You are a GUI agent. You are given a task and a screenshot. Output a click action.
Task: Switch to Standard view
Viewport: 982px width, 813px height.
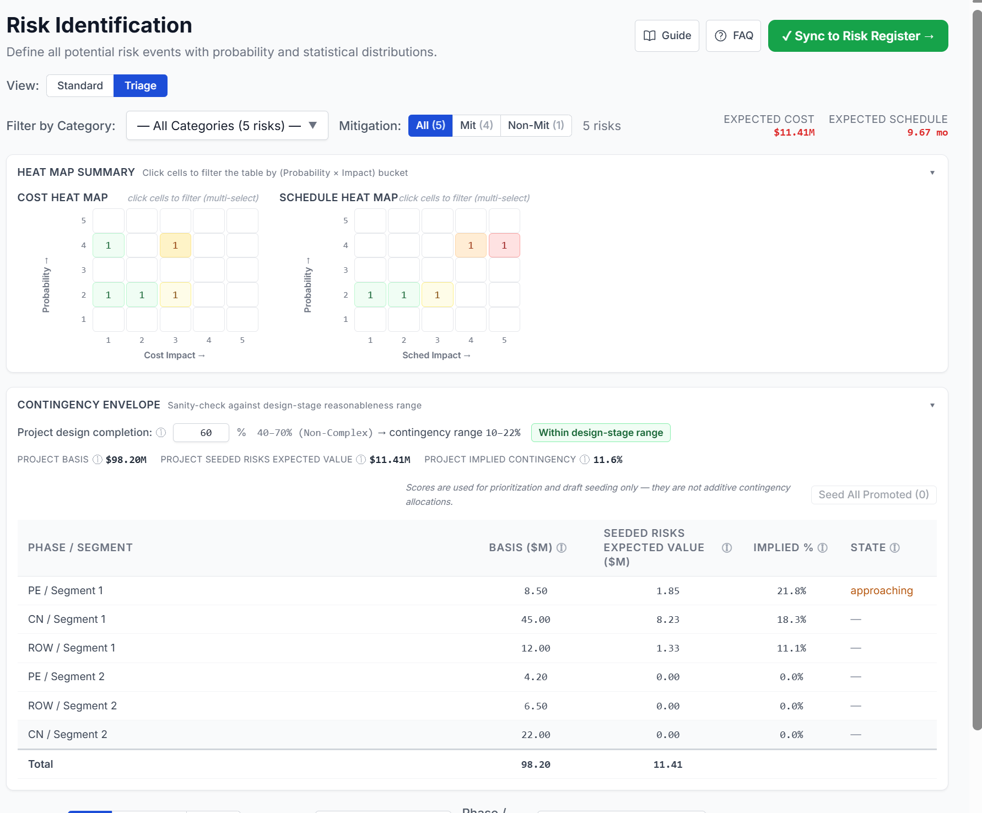point(80,85)
